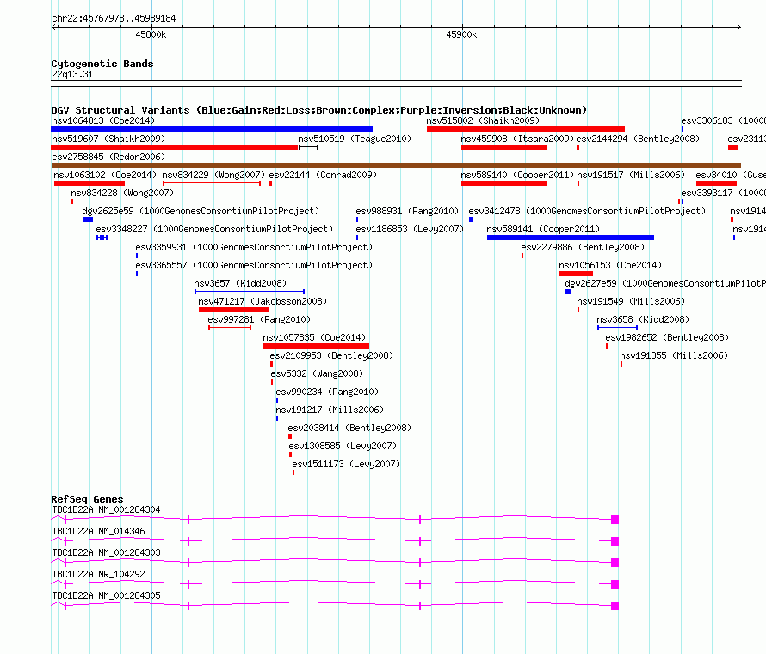Click the TBC1D22A|NM_001284304 transcript label
Viewport: 766px width, 654px height.
(106, 510)
